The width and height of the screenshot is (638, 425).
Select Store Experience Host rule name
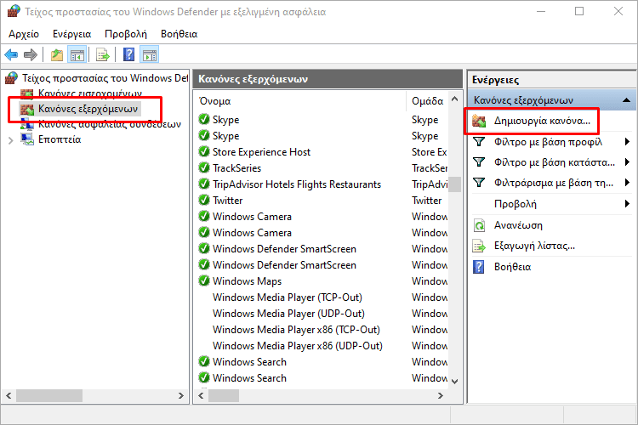coord(261,151)
